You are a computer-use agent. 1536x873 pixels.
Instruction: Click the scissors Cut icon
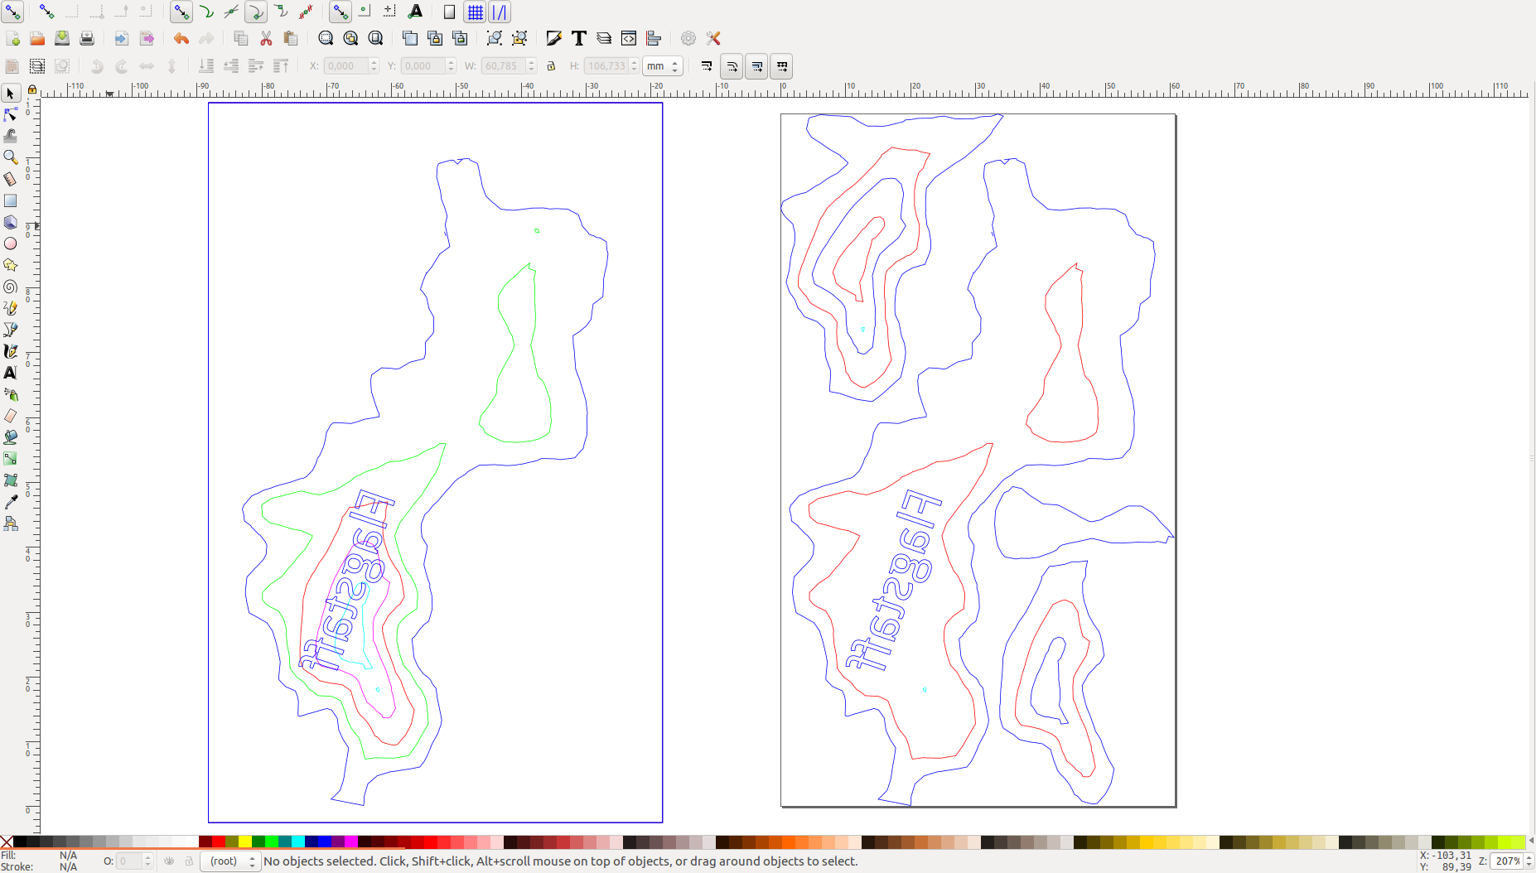(266, 38)
